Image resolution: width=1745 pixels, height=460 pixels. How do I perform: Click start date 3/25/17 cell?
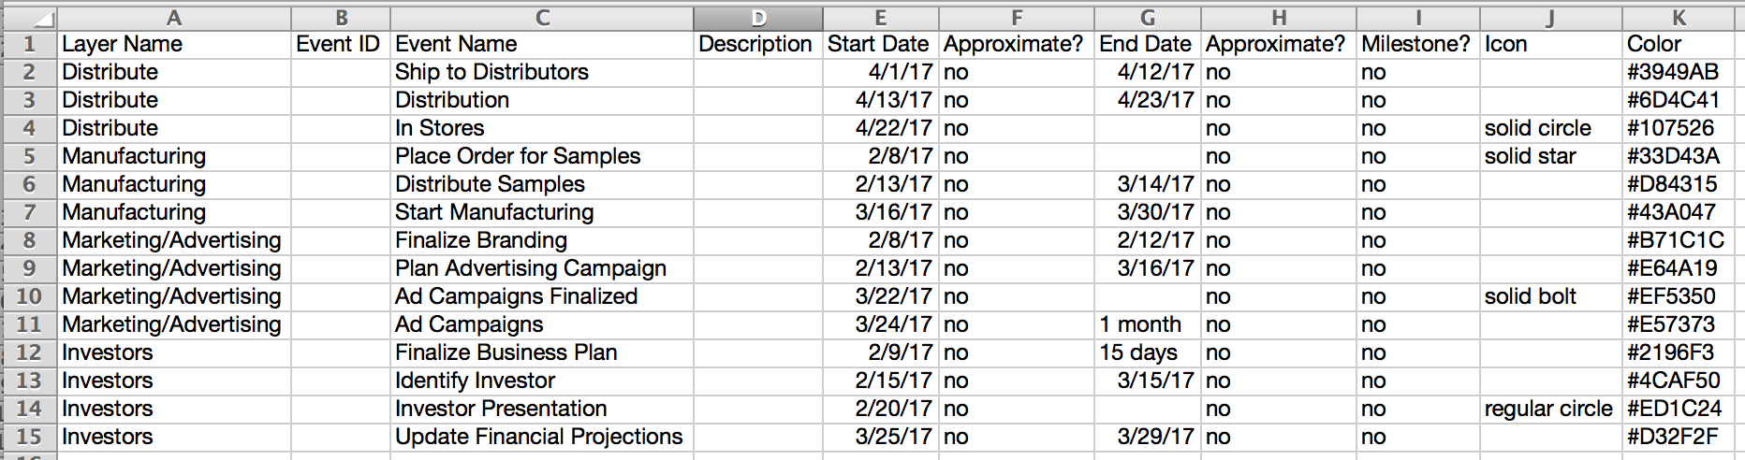(881, 437)
